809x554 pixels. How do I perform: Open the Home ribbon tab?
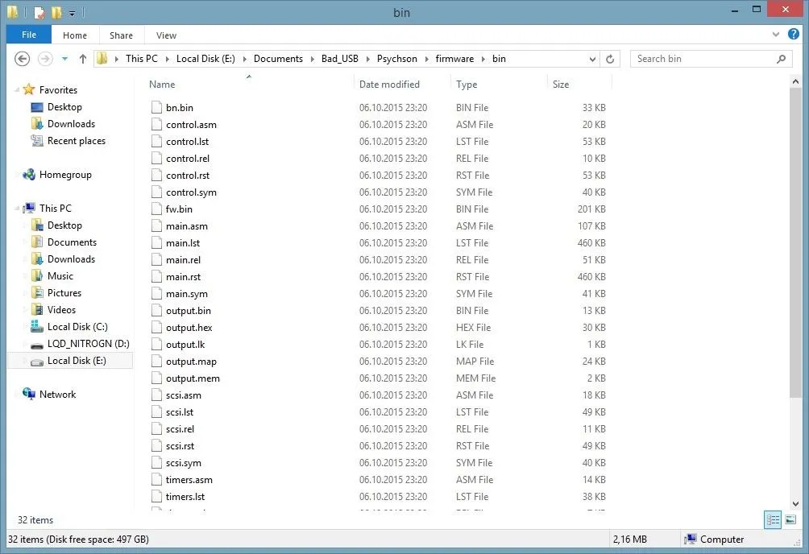tap(75, 35)
